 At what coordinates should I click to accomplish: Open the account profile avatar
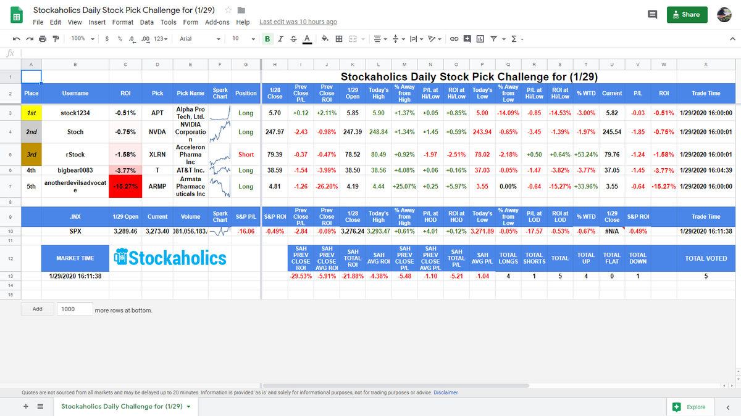click(724, 15)
